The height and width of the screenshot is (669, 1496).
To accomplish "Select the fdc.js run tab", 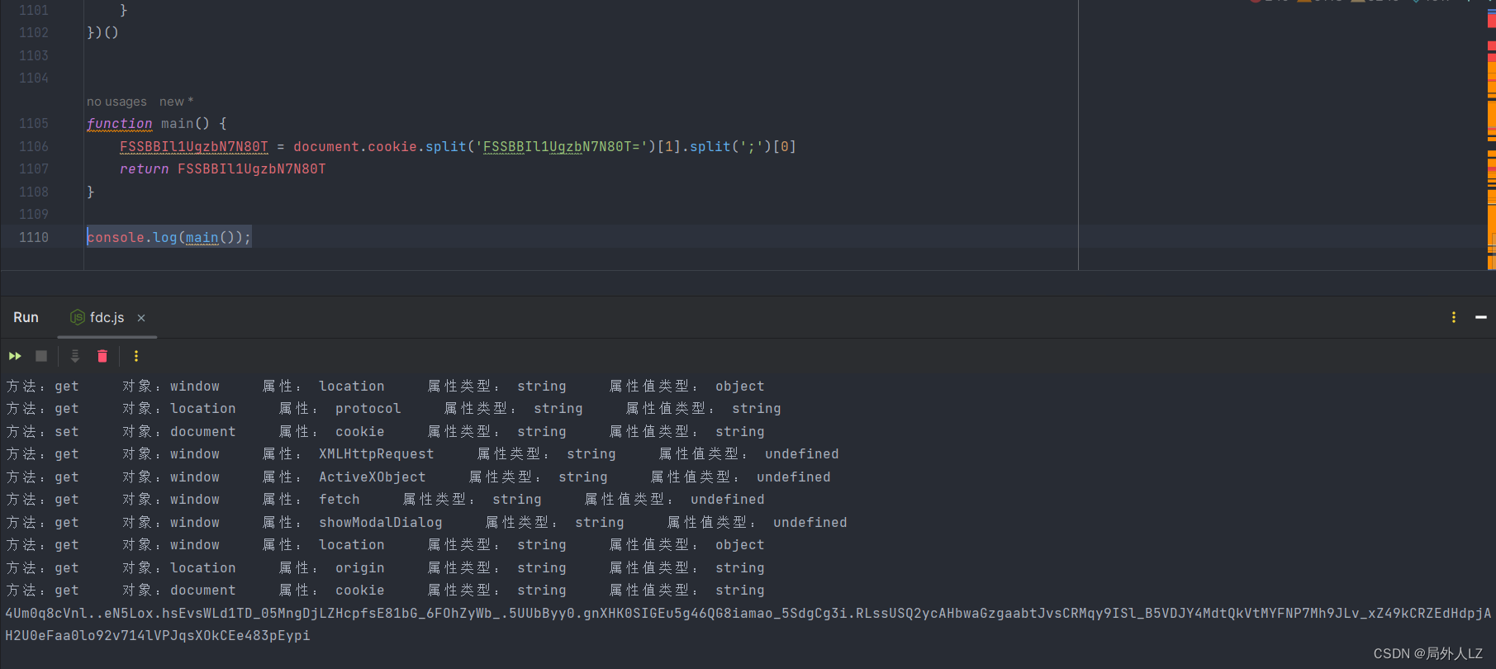I will pos(107,318).
